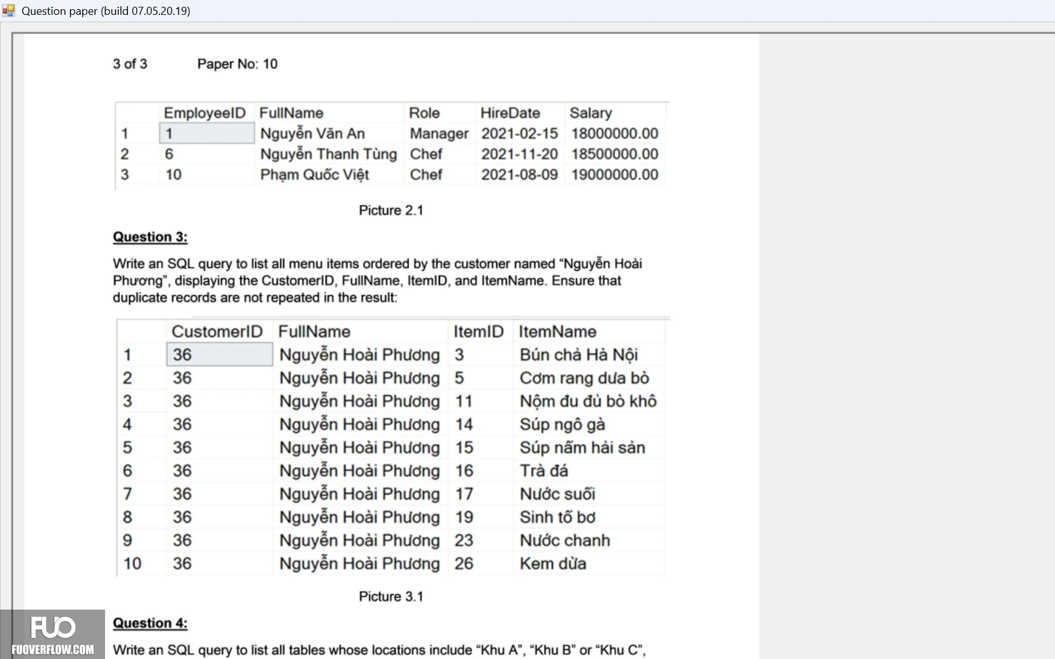
Task: Click the 'Kem dừa' item cell
Action: coord(553,563)
